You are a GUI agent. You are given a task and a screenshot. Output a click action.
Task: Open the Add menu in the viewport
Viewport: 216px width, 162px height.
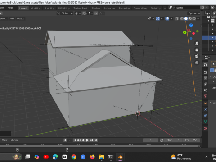12,18
